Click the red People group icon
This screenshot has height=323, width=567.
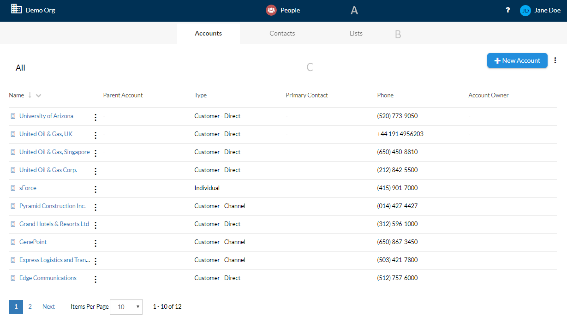pyautogui.click(x=271, y=10)
